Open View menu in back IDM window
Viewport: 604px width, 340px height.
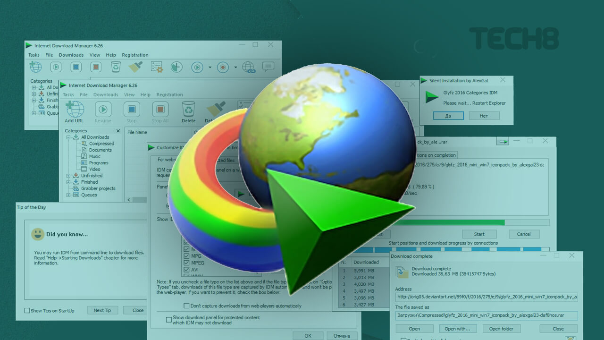[x=95, y=55]
